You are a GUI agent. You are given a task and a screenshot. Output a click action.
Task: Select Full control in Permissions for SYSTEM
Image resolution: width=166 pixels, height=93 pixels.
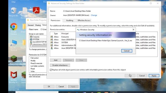[x=34, y=58]
